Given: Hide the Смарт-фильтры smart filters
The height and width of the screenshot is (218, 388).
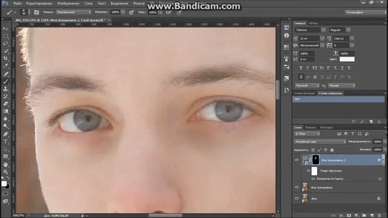Looking at the screenshot, I should pyautogui.click(x=308, y=171).
